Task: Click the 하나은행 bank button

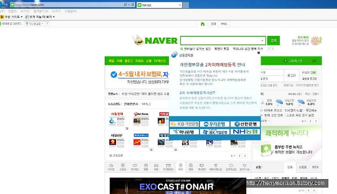Action: point(184,132)
